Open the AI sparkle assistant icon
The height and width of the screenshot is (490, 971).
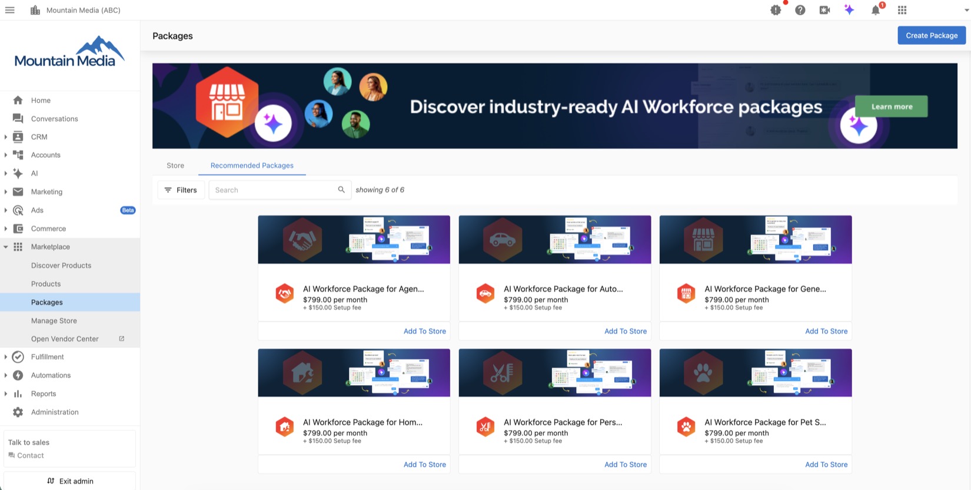849,10
